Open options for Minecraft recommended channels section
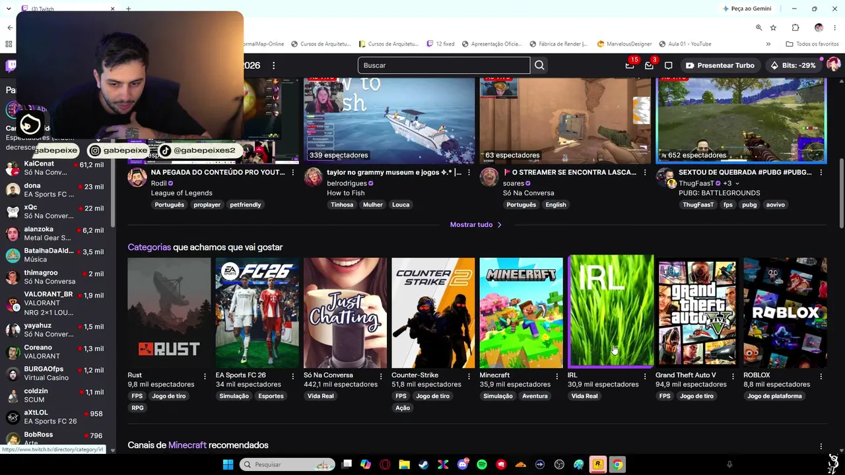The image size is (845, 475). pyautogui.click(x=821, y=447)
